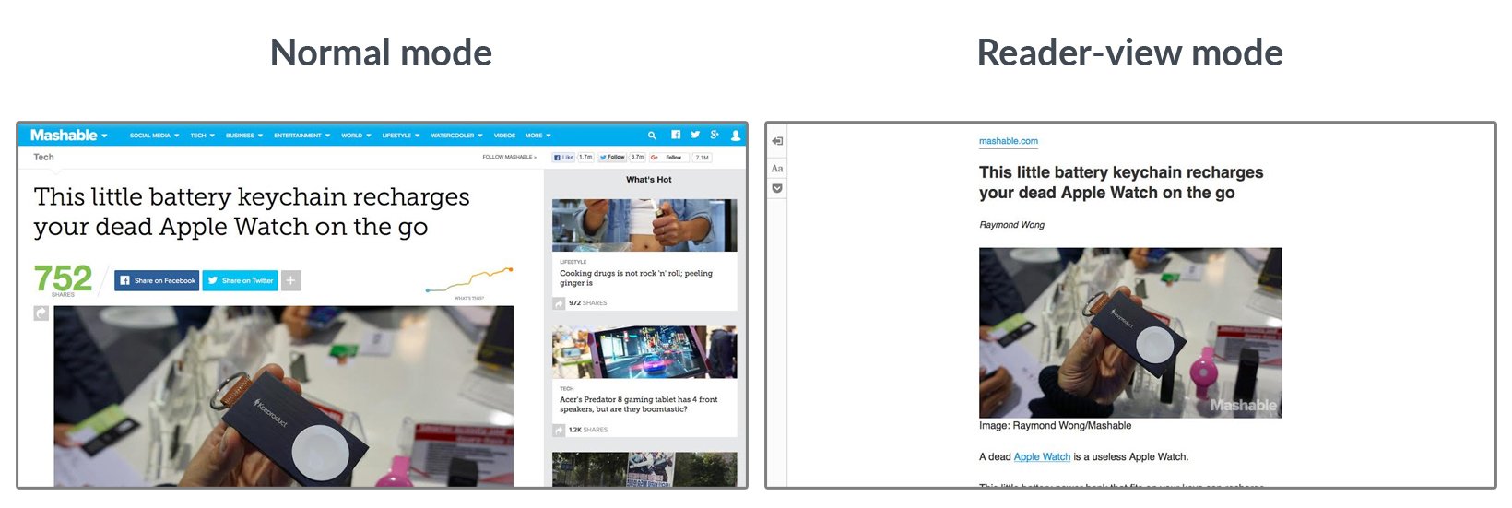Click the keychain photo in reader view
1512x508 pixels.
point(1130,333)
